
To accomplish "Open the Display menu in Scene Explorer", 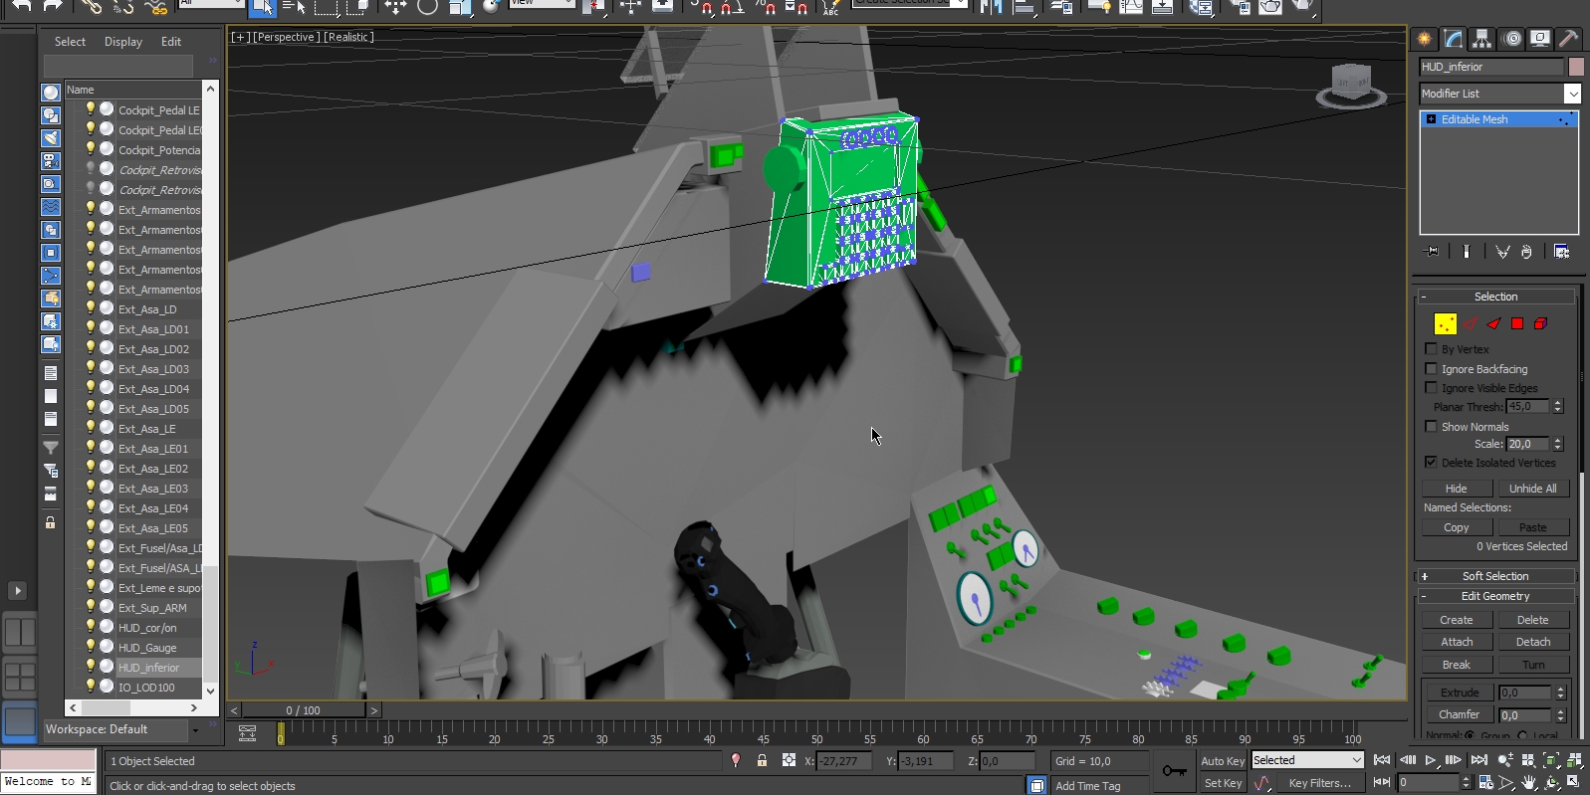I will pyautogui.click(x=123, y=42).
